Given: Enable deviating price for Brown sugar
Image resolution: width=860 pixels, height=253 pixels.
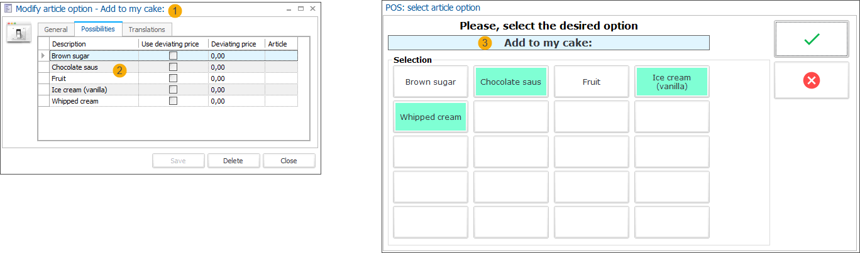Looking at the screenshot, I should (x=174, y=56).
